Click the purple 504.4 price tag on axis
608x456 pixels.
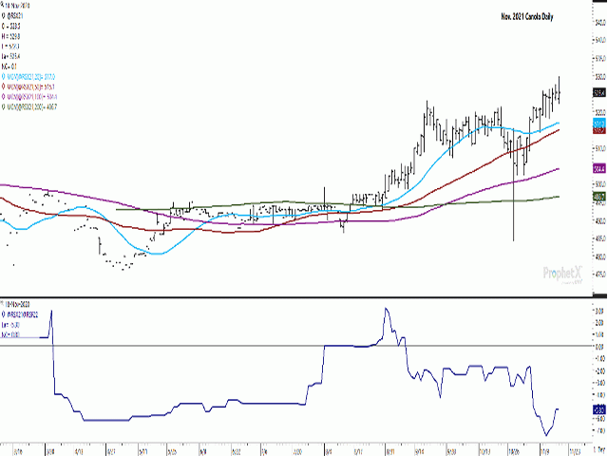[x=599, y=168]
